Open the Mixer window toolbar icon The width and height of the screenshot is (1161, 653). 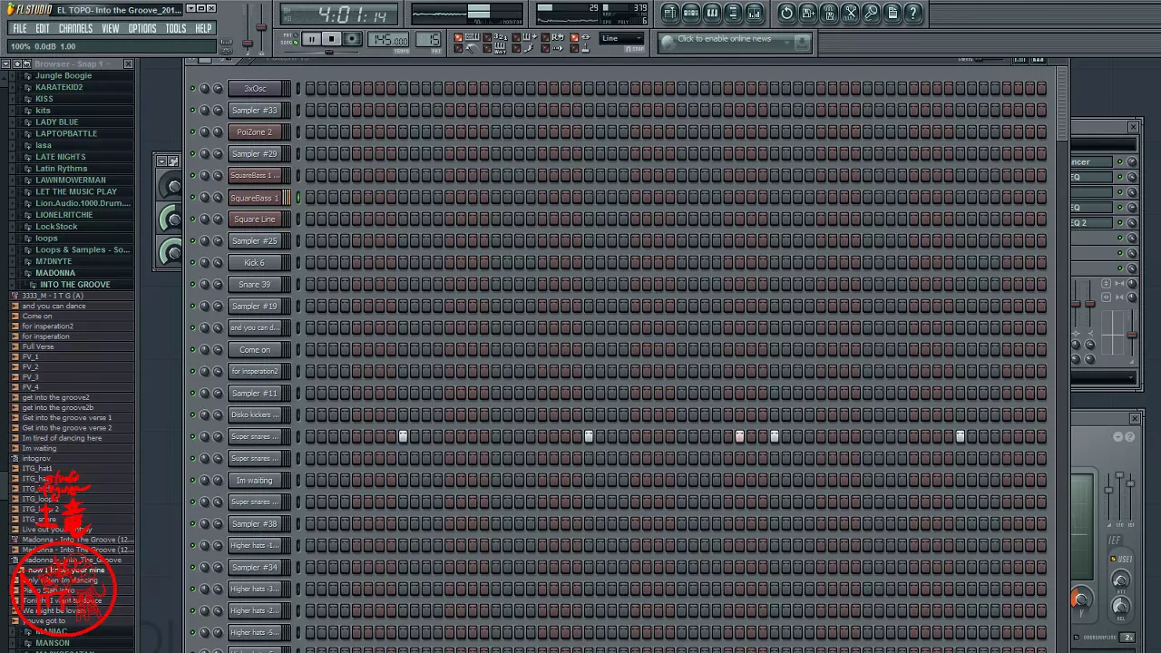click(x=754, y=13)
